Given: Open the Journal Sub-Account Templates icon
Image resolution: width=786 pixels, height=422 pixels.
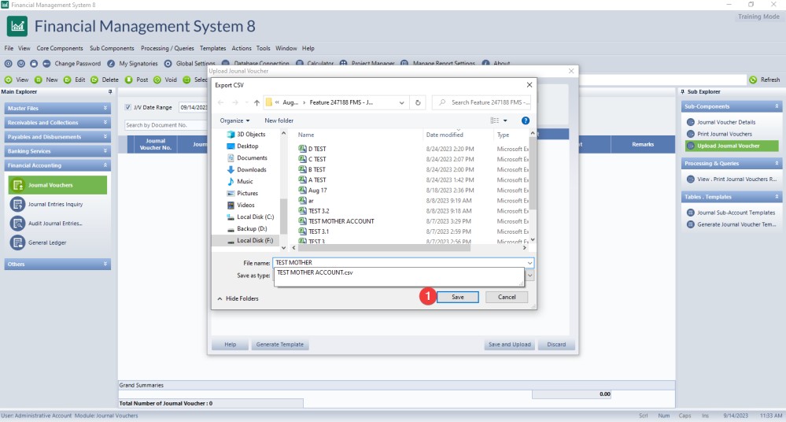Looking at the screenshot, I should 691,213.
